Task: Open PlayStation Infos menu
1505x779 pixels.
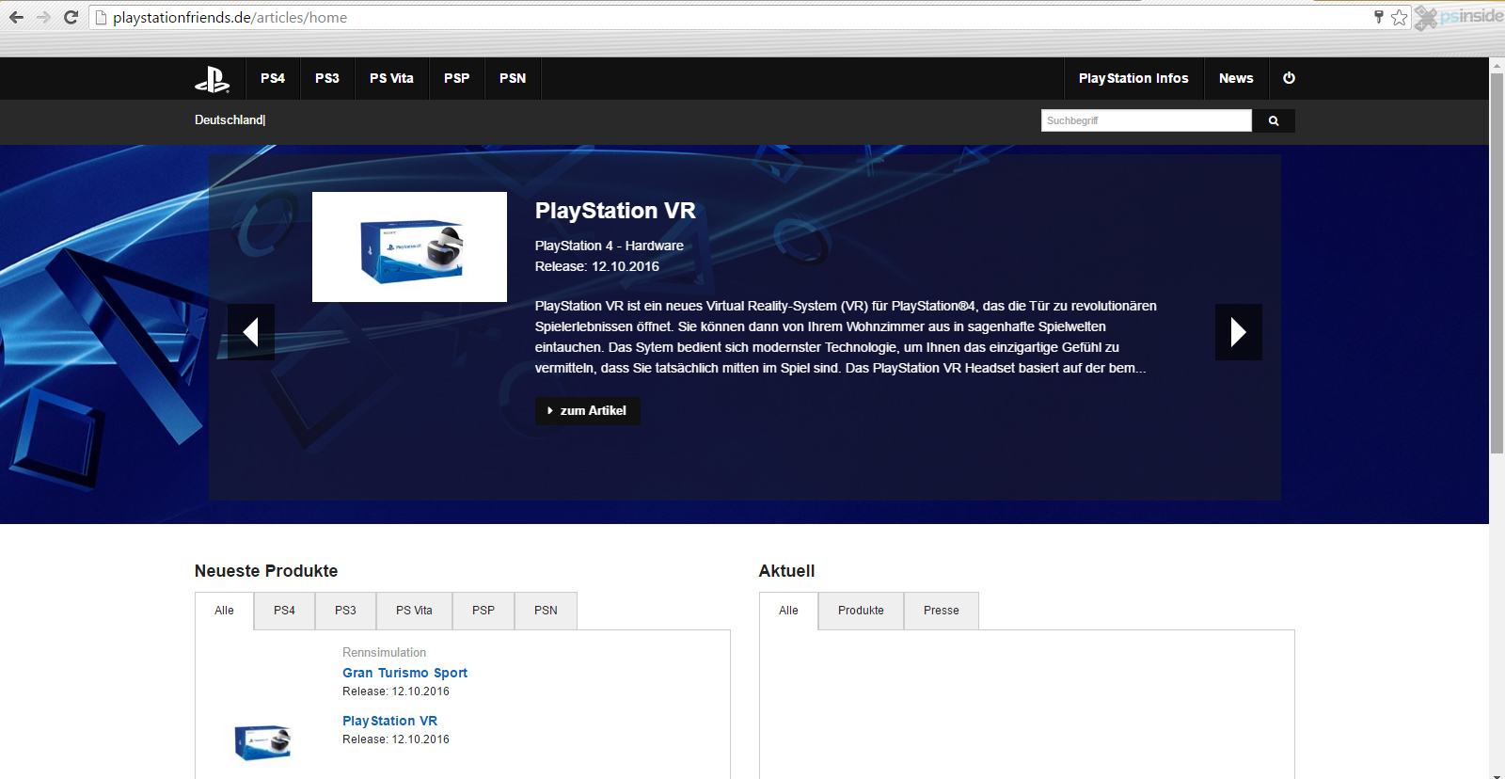Action: (x=1133, y=78)
